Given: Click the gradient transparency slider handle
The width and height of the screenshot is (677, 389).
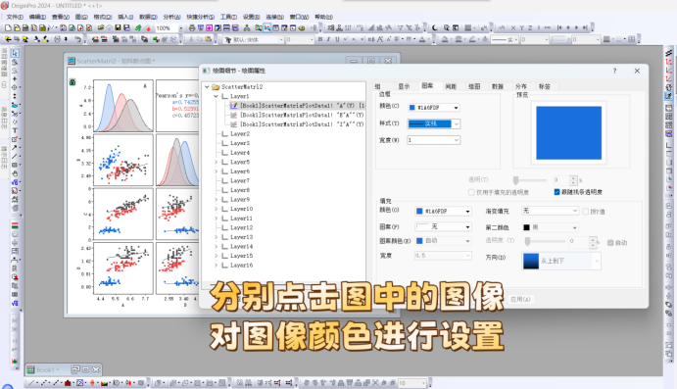Looking at the screenshot, I should 527,241.
